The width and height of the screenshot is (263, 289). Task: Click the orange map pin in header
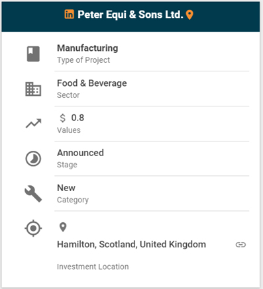pyautogui.click(x=189, y=15)
